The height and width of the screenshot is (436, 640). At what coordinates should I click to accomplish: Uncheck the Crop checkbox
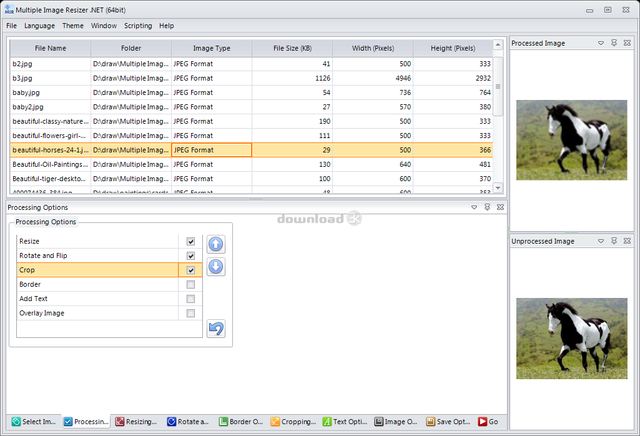pyautogui.click(x=190, y=270)
